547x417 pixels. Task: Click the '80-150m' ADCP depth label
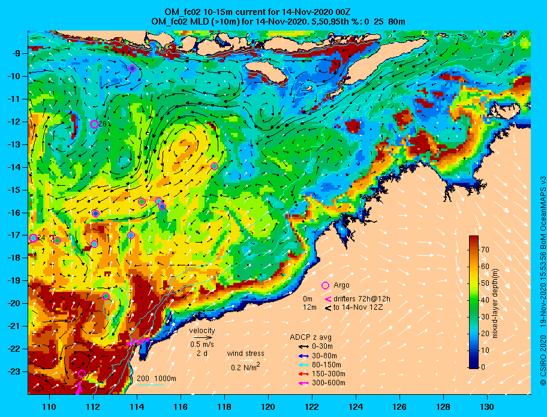point(326,365)
